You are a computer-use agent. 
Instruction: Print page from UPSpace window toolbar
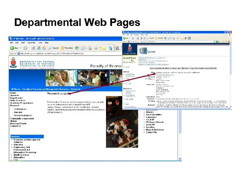click(173, 38)
